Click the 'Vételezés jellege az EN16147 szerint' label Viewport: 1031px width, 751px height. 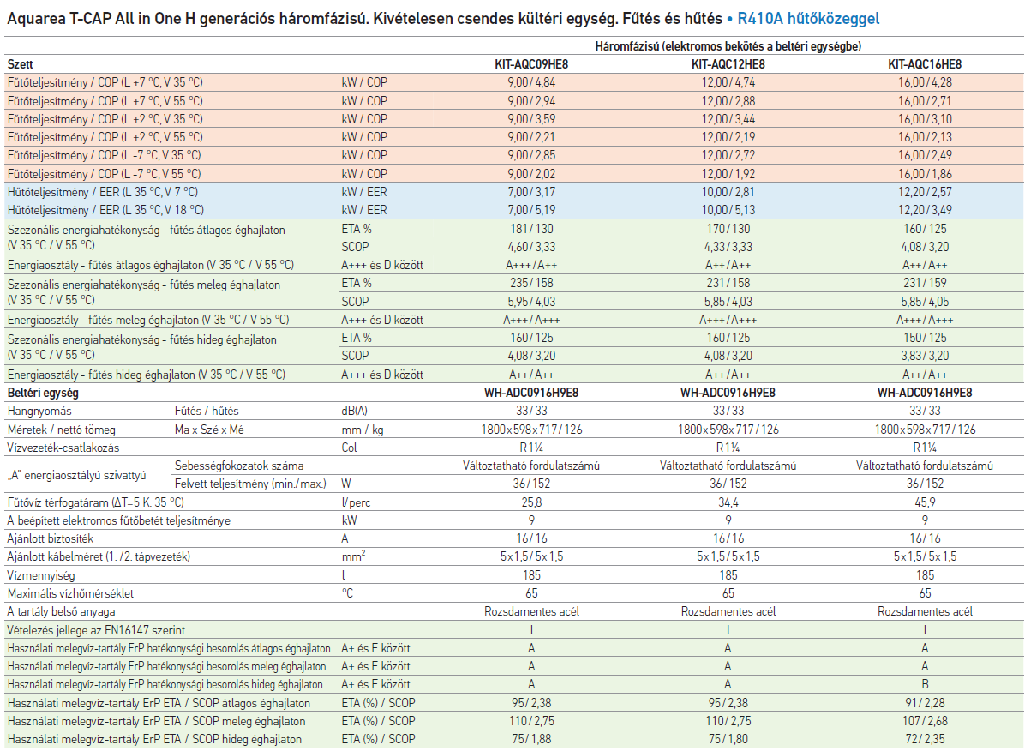[x=95, y=630]
